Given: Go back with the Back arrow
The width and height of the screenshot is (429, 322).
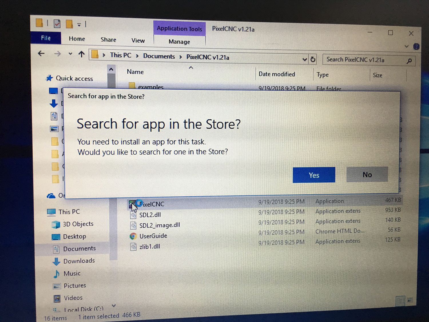Looking at the screenshot, I should (x=41, y=53).
